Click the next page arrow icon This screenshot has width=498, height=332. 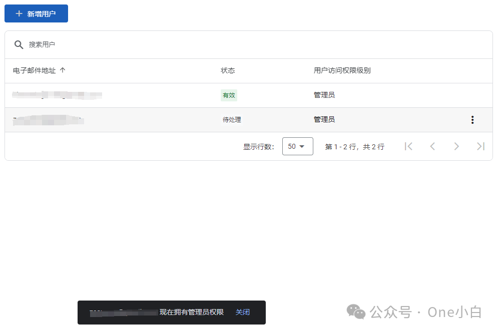tap(456, 146)
